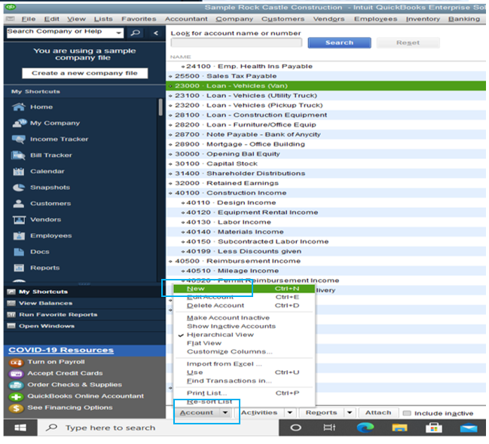This screenshot has height=444, width=489.
Task: Open Search Company or Help dropdown
Action: (x=118, y=32)
